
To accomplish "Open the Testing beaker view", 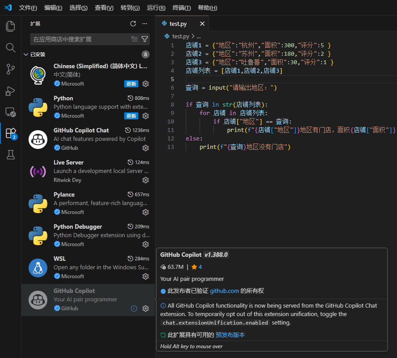I will point(10,155).
